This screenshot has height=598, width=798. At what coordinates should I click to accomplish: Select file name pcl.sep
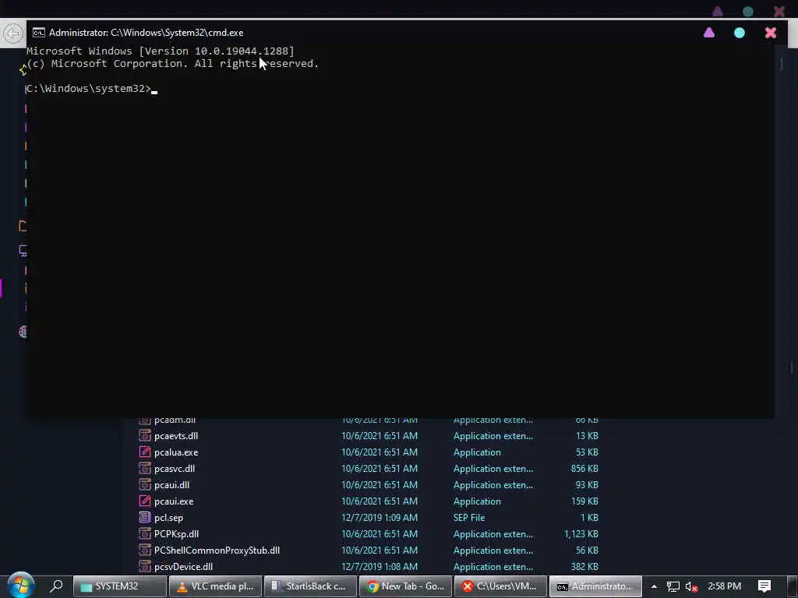click(168, 518)
